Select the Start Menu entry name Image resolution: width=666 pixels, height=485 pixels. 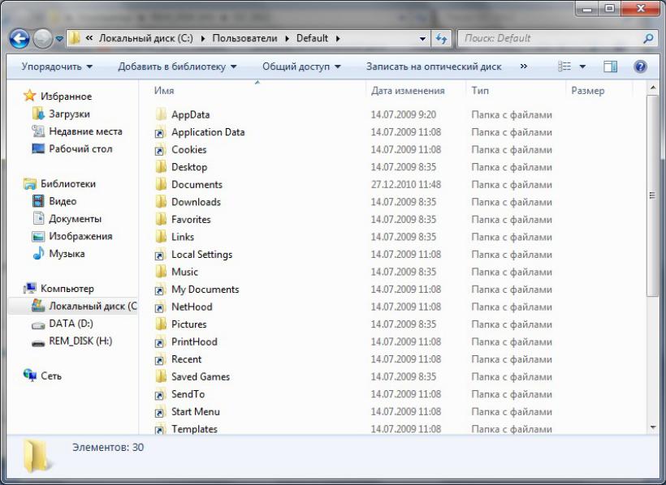click(x=196, y=411)
